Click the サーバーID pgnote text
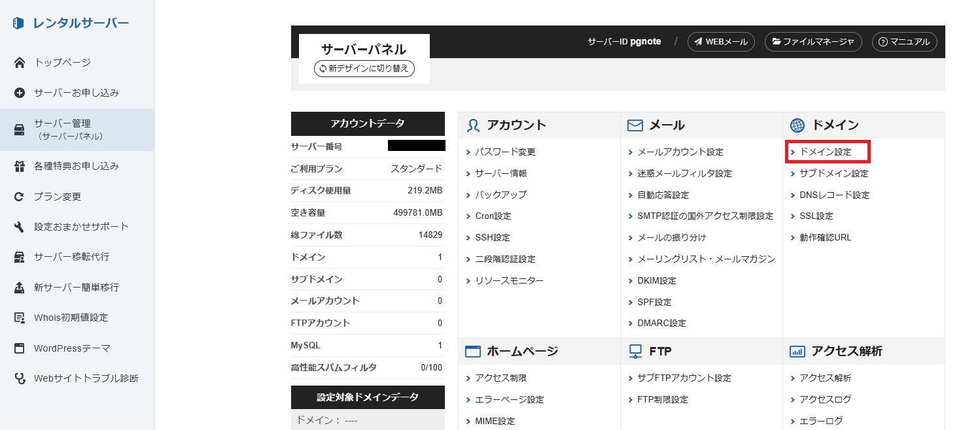The height and width of the screenshot is (430, 961). click(624, 41)
